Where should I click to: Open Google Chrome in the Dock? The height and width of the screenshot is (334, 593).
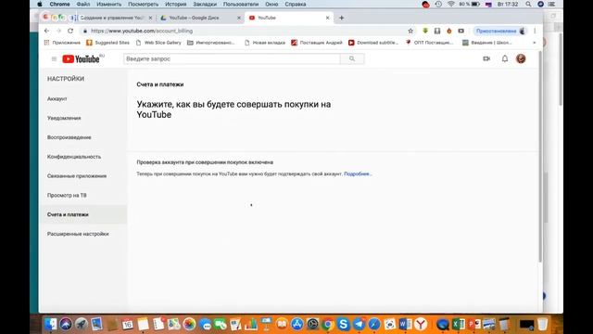[328, 324]
